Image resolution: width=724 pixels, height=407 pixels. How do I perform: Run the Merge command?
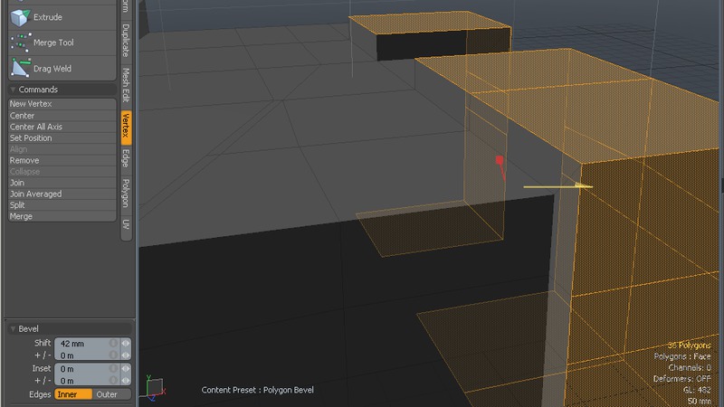[62, 216]
